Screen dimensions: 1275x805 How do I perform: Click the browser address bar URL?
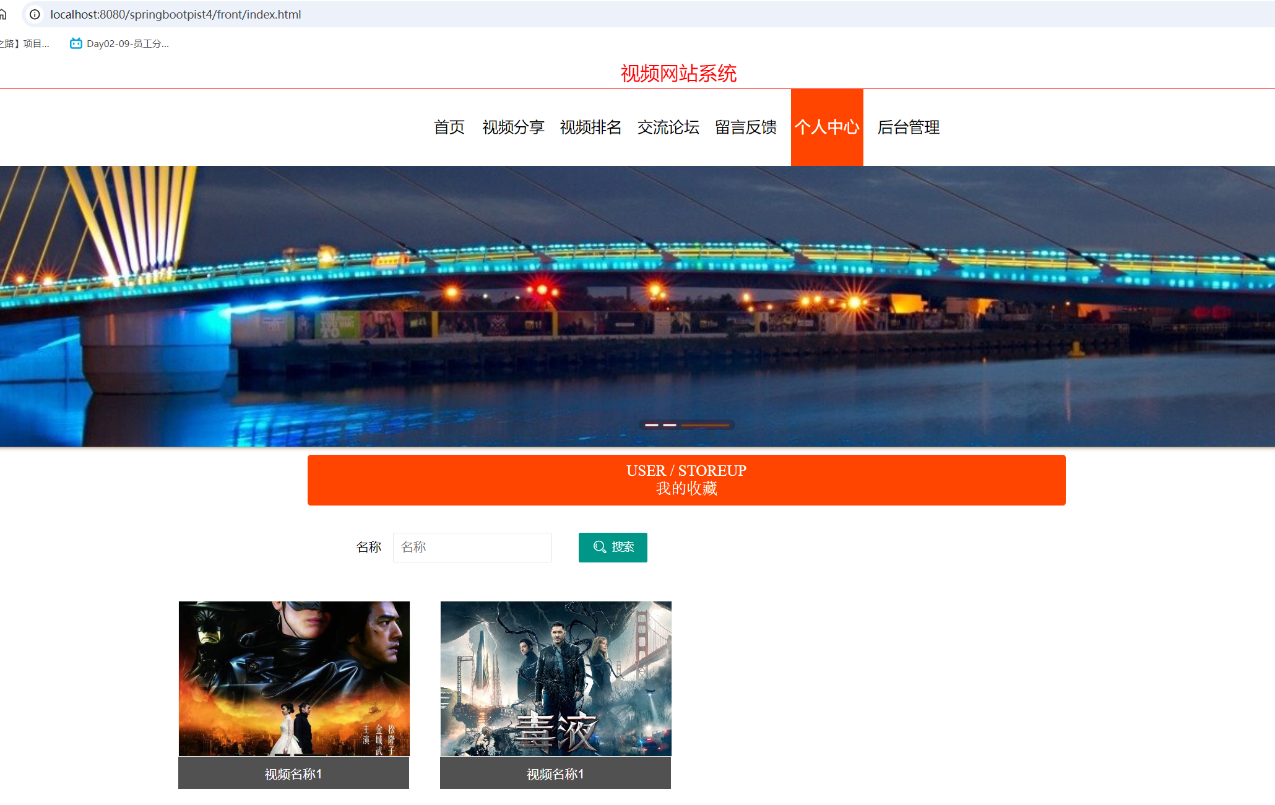[x=176, y=14]
